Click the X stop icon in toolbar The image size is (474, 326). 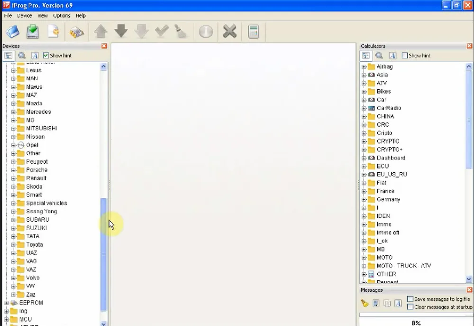pos(229,31)
